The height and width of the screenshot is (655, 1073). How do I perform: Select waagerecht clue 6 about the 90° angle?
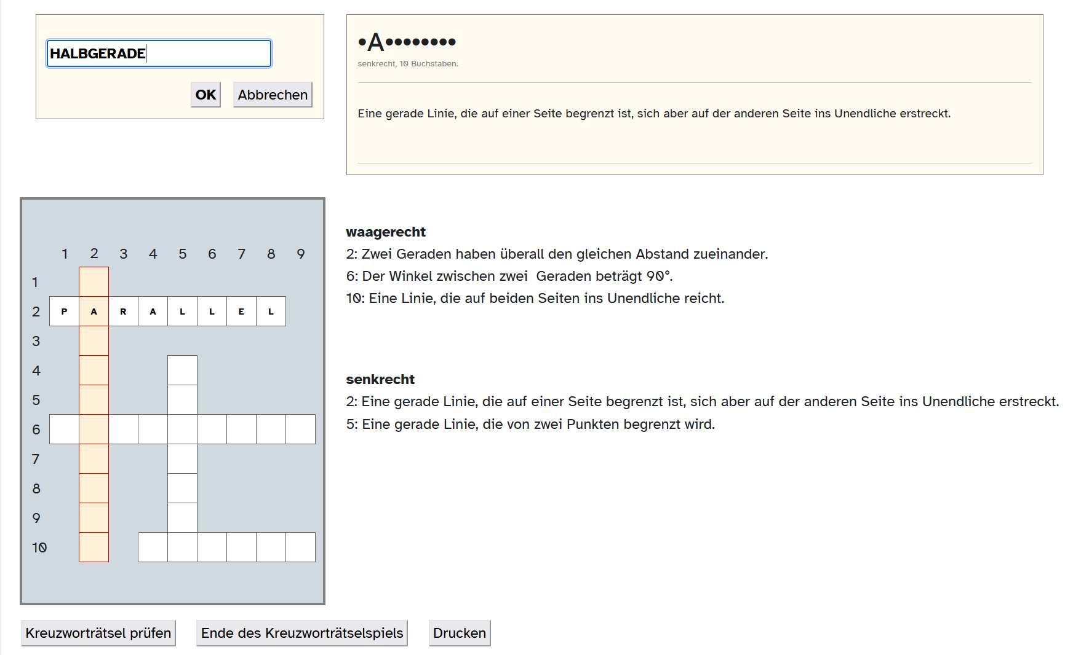pyautogui.click(x=509, y=276)
